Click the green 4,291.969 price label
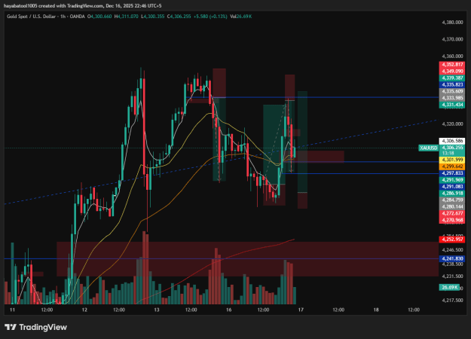The image size is (471, 339). pyautogui.click(x=452, y=180)
